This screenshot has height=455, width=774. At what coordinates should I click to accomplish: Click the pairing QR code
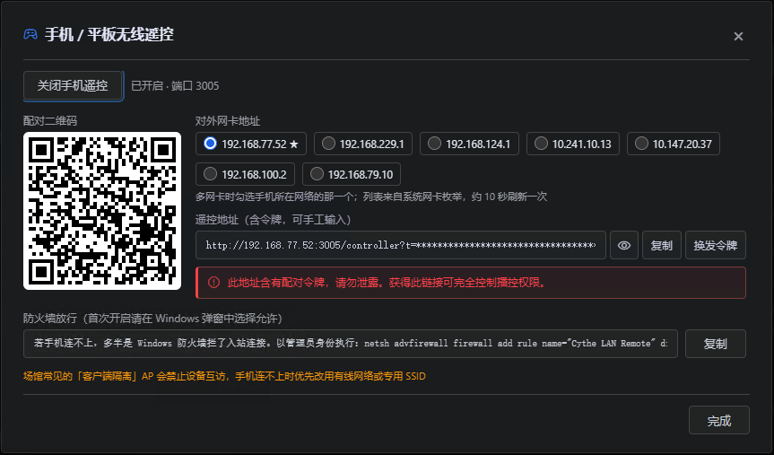[x=102, y=211]
